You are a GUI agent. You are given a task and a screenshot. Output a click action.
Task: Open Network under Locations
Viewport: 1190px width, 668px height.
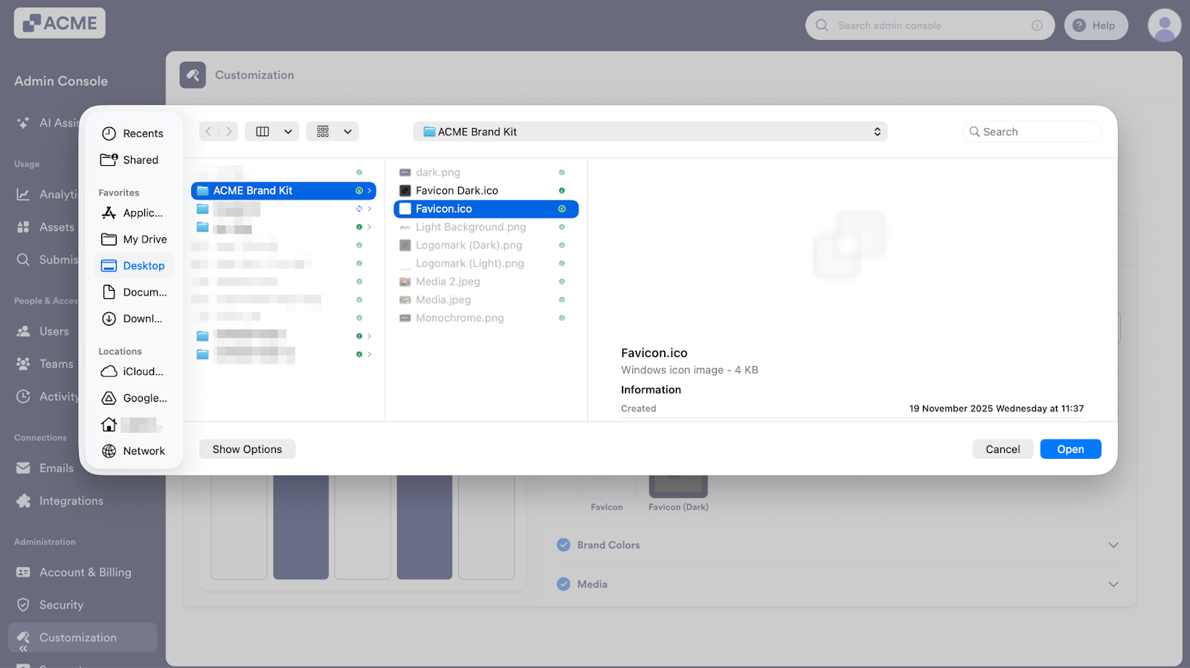point(134,452)
